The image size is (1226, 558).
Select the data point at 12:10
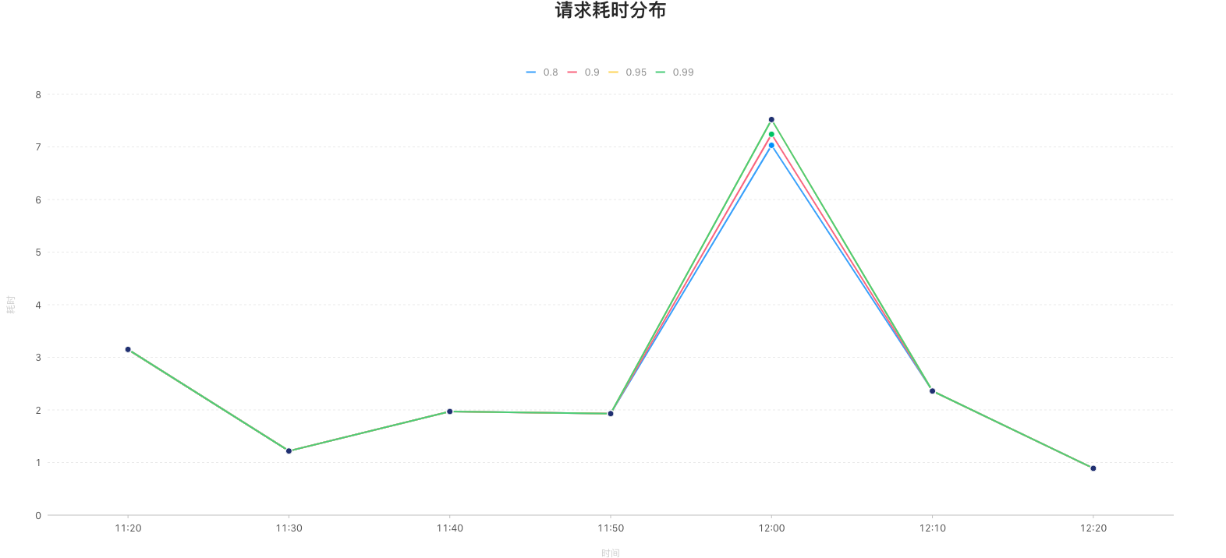(932, 390)
